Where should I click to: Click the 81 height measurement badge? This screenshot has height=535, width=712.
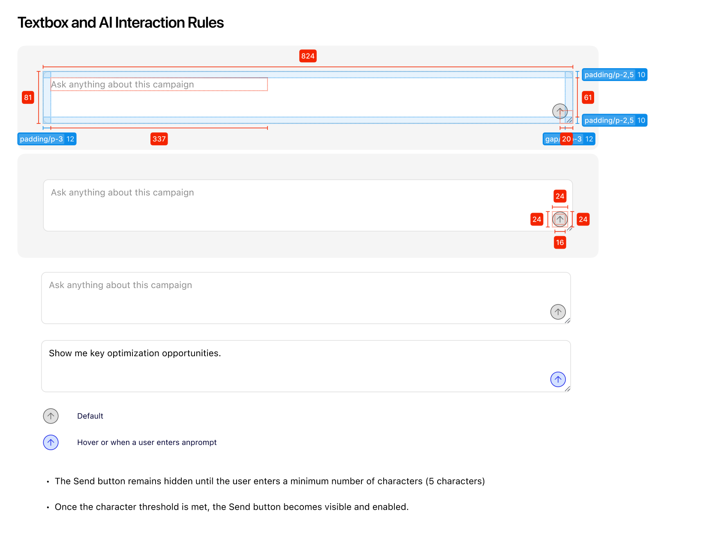click(x=28, y=98)
